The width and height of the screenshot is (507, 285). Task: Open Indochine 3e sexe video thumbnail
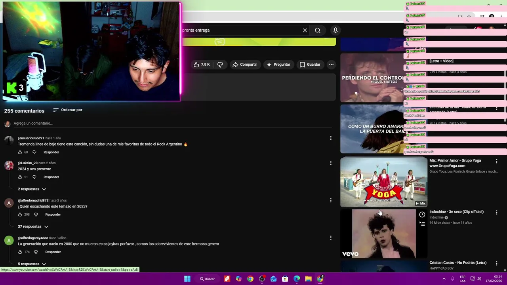[x=384, y=234]
